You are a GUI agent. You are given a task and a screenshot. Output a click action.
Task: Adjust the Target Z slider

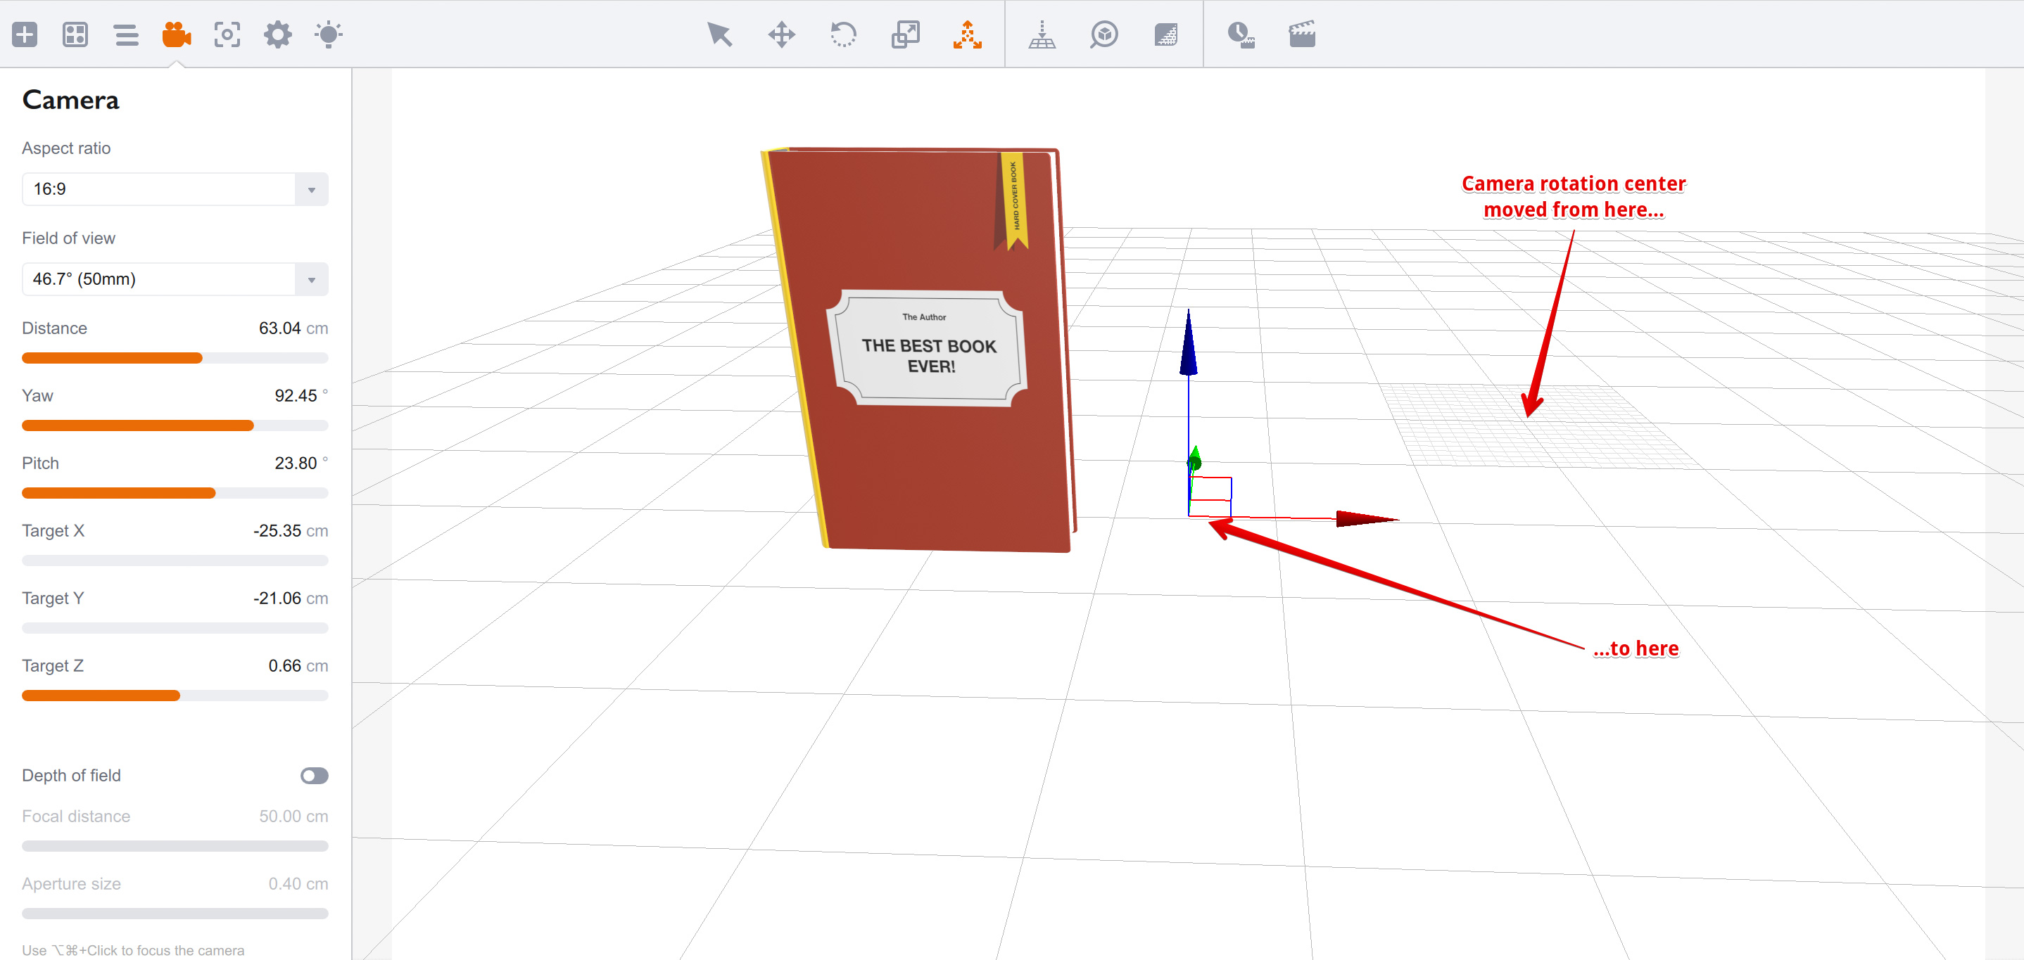coord(175,696)
